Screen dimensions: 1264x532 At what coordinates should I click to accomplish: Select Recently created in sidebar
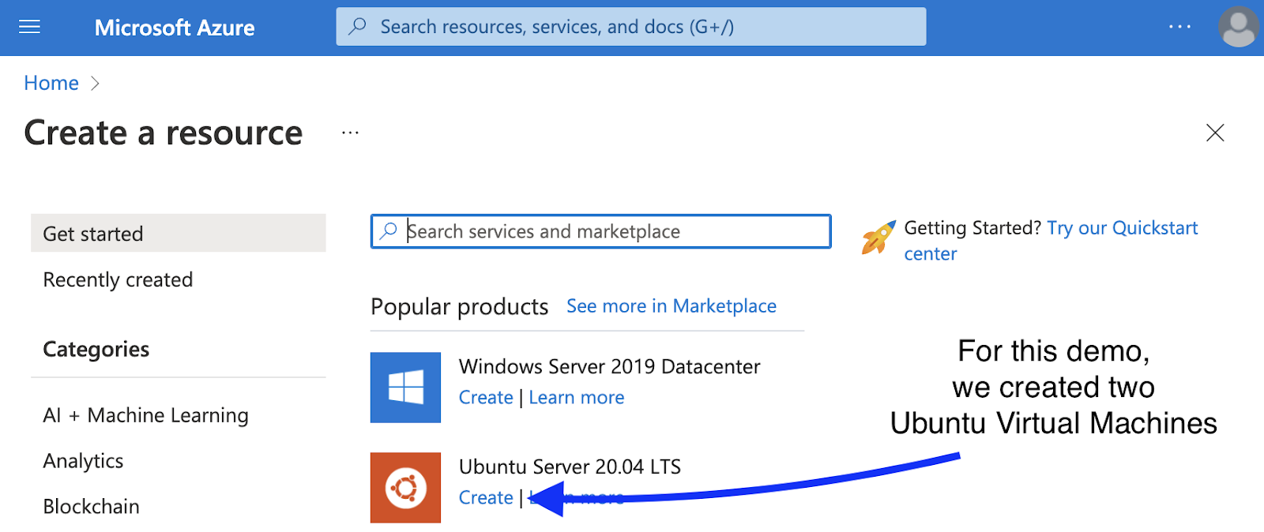[x=118, y=280]
